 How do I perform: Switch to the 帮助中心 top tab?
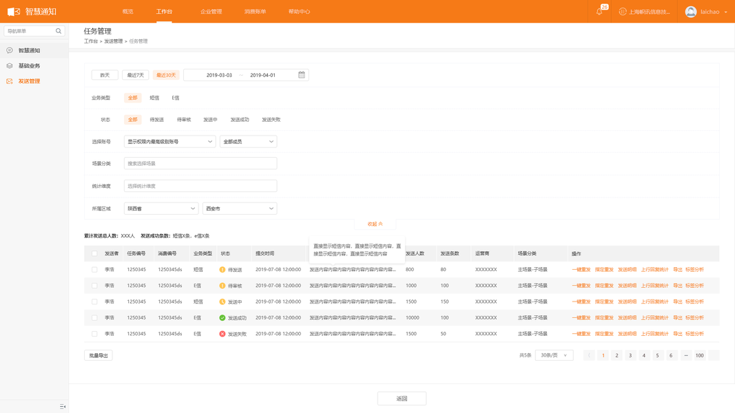(299, 12)
